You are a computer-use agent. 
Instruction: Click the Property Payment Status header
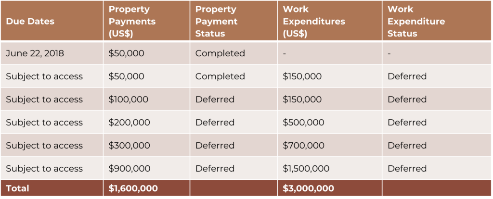point(216,22)
